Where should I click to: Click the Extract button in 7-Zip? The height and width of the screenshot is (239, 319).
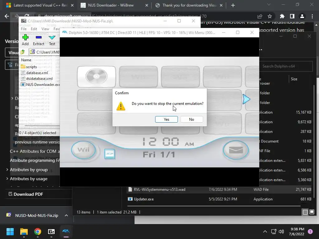pos(38,40)
